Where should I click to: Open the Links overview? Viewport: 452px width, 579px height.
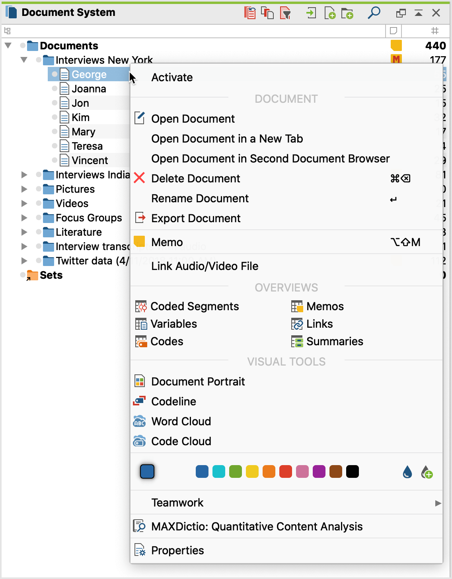[x=312, y=324]
